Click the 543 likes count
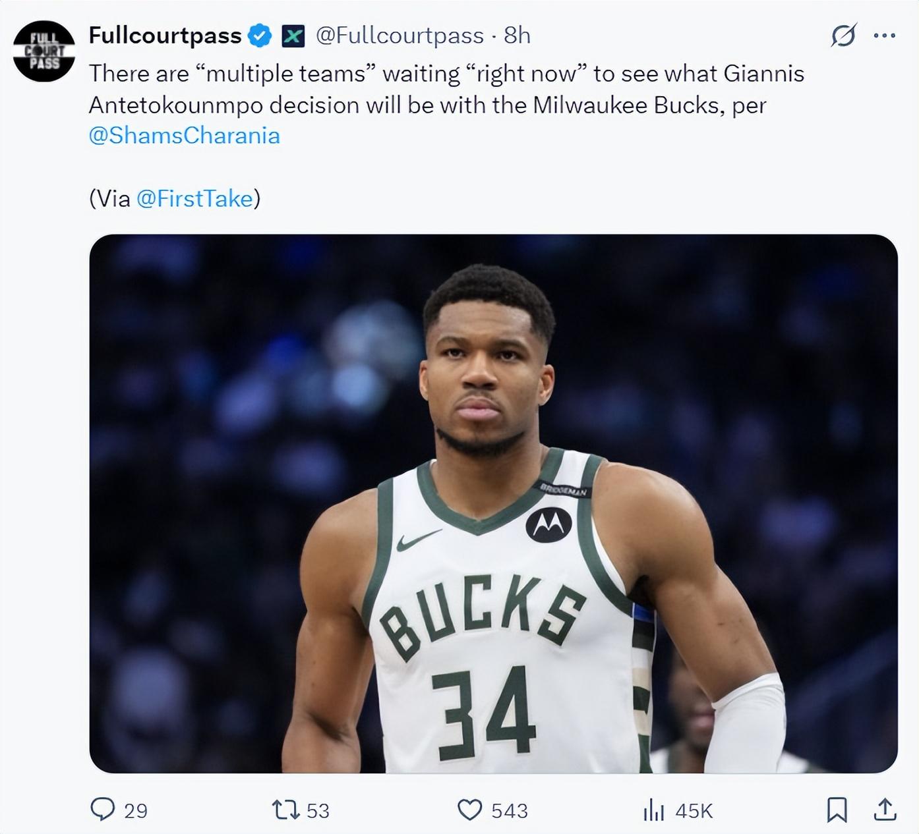This screenshot has width=919, height=834. 510,810
